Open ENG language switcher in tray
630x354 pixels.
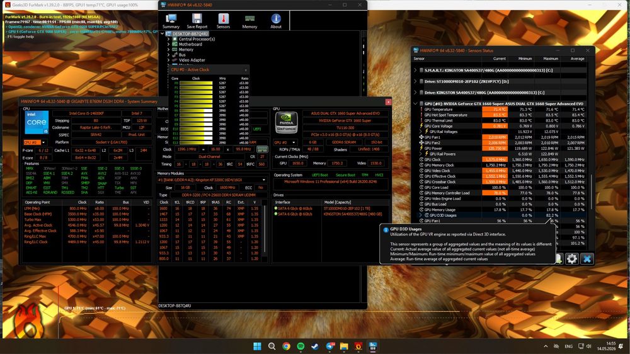[x=568, y=346]
